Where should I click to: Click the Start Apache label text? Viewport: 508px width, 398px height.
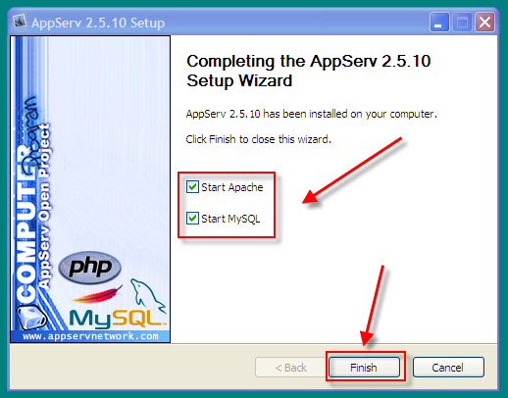coord(232,187)
